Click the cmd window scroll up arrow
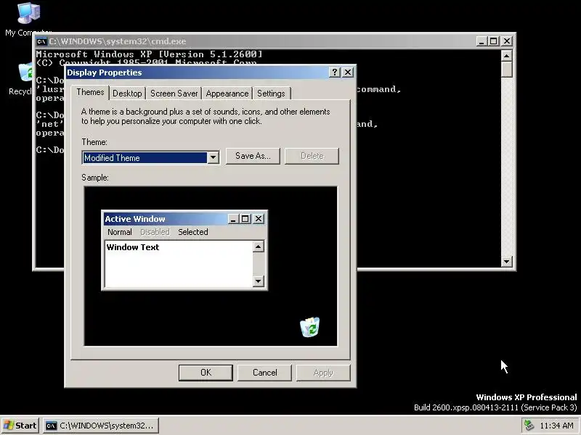The height and width of the screenshot is (435, 581). 506,56
